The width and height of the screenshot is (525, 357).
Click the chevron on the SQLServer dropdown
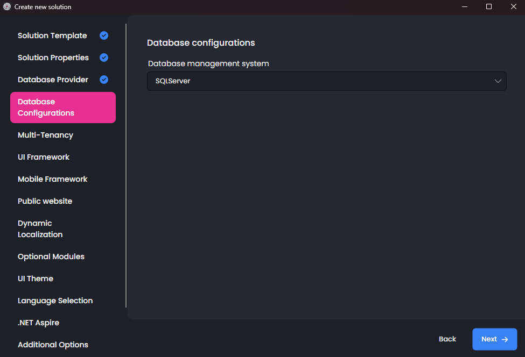point(498,81)
